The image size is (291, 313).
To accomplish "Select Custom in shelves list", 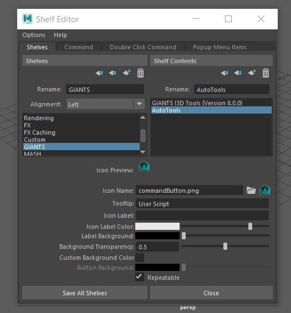I will pos(81,140).
